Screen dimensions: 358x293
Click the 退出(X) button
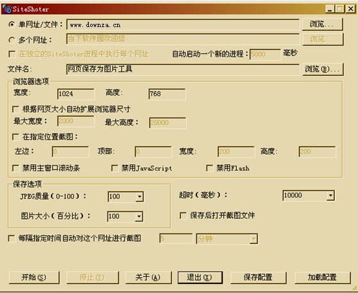pos(200,278)
